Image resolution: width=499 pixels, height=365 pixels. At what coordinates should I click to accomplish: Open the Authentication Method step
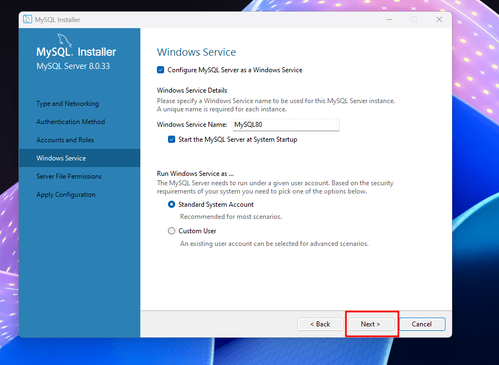(x=71, y=121)
